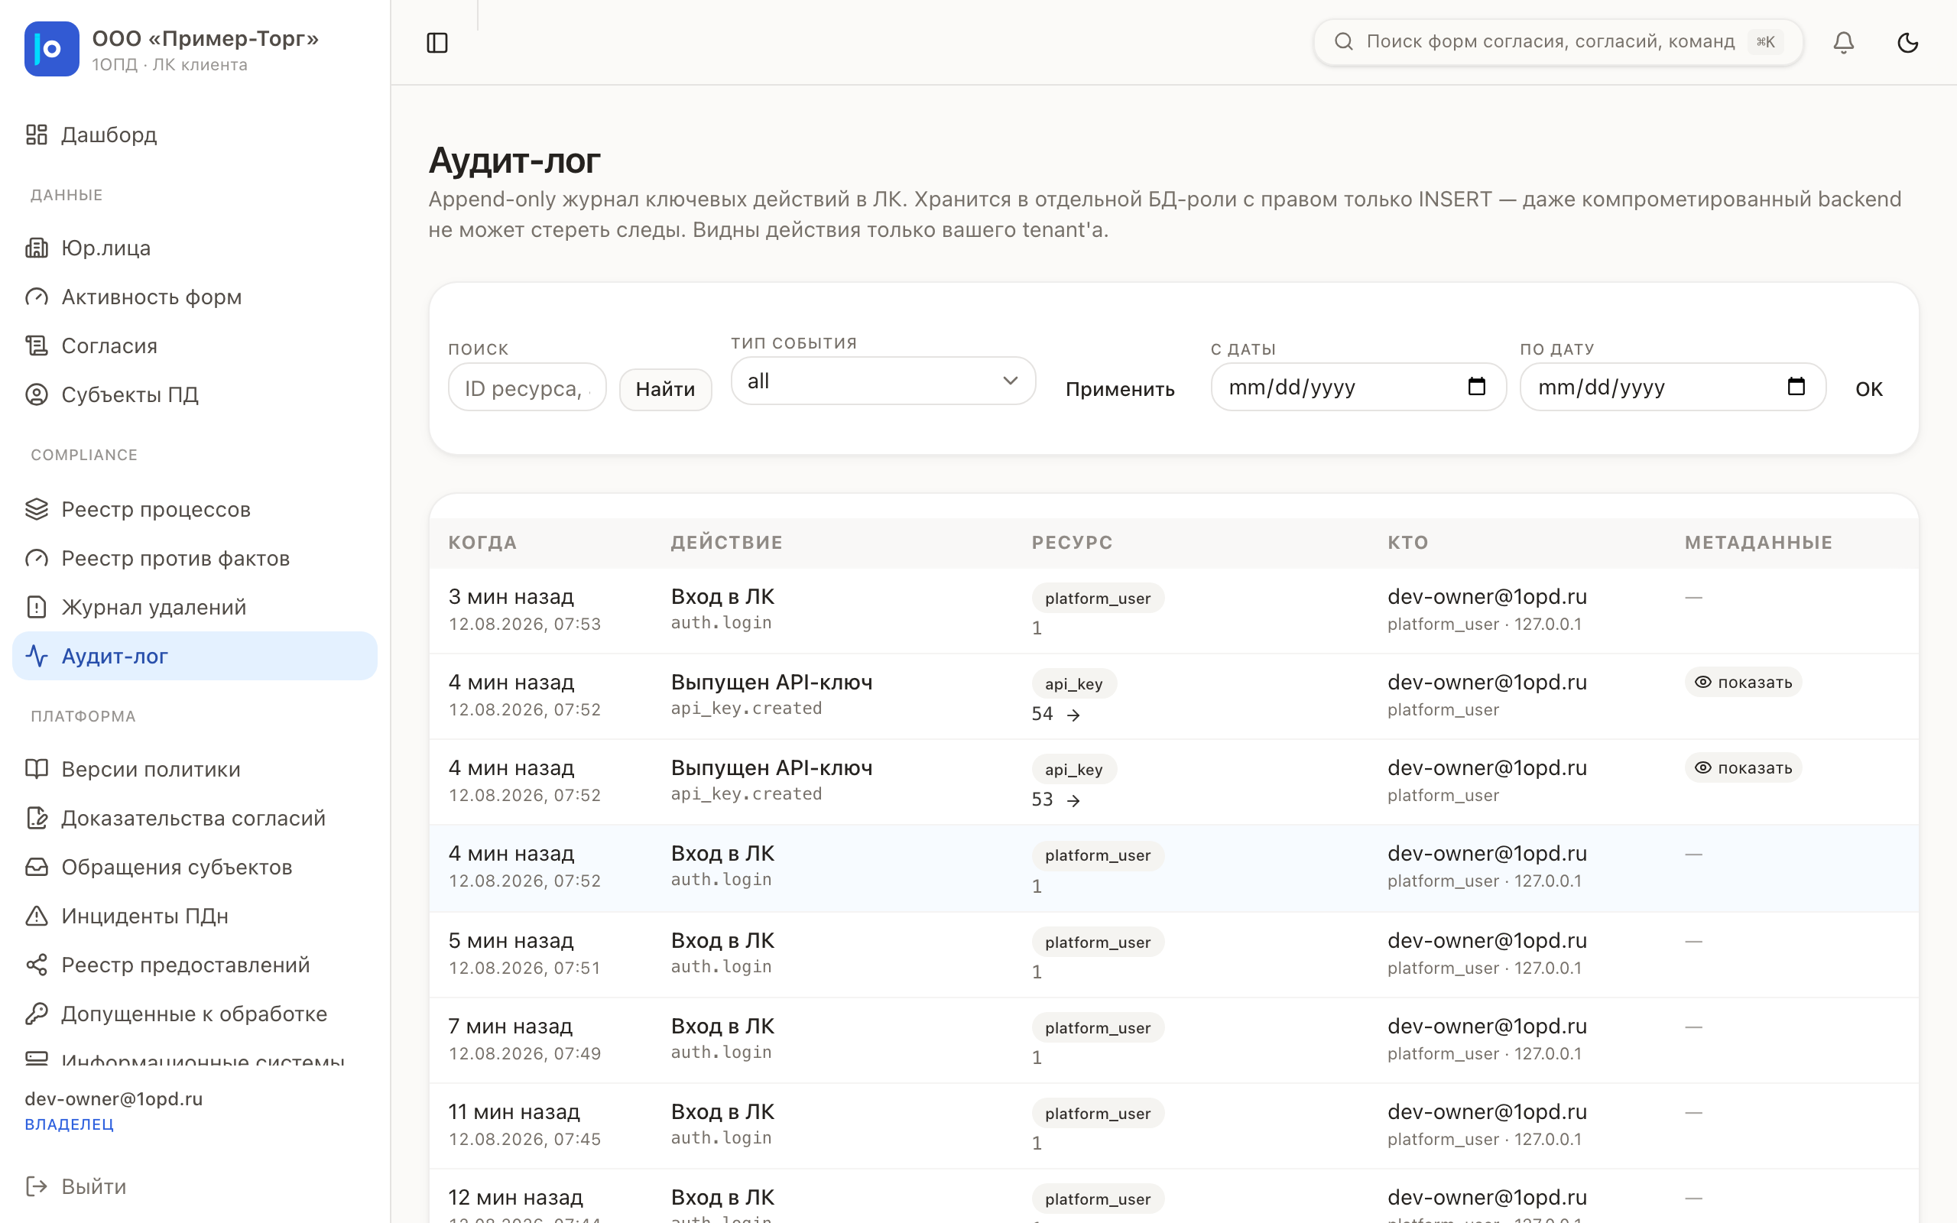The width and height of the screenshot is (1957, 1223).
Task: Click the search magnifier icon in top bar
Action: (x=1343, y=41)
